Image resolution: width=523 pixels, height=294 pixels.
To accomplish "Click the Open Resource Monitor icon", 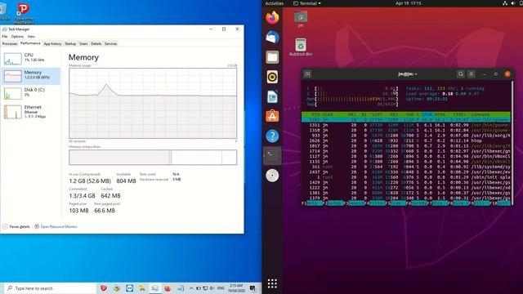I will (x=37, y=226).
